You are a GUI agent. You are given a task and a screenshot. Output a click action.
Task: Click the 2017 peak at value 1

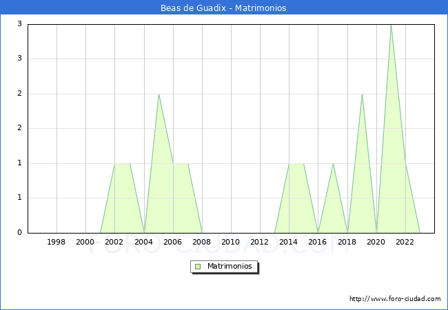point(333,164)
